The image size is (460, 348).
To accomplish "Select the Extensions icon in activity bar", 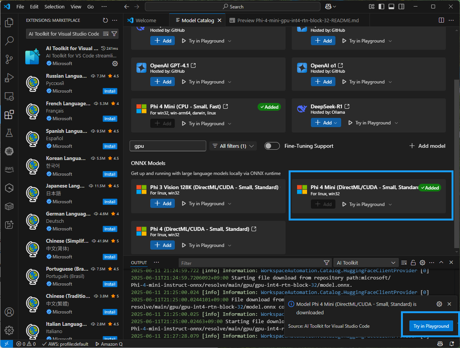I will pyautogui.click(x=9, y=114).
